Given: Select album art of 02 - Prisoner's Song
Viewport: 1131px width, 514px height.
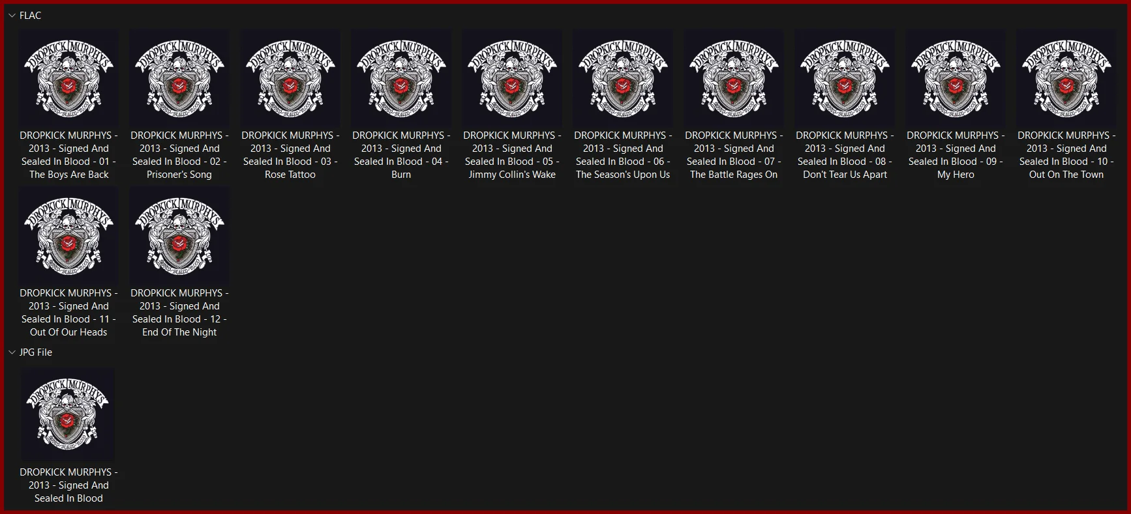Looking at the screenshot, I should click(179, 78).
